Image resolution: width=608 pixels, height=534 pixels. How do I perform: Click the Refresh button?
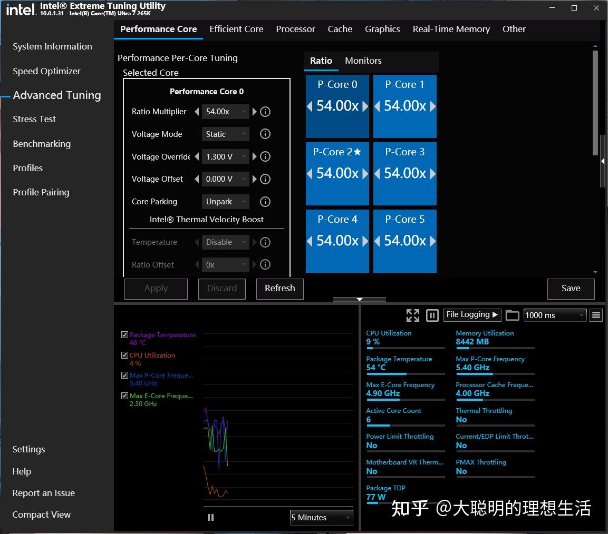[x=279, y=289]
